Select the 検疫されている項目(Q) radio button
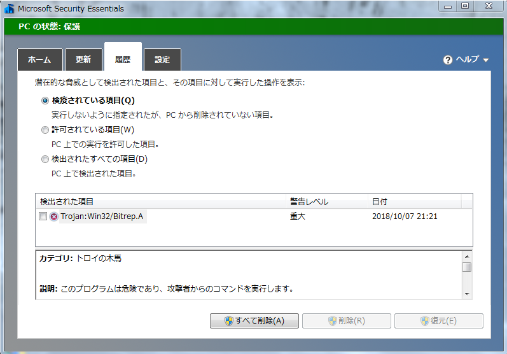The image size is (507, 354). [x=45, y=101]
